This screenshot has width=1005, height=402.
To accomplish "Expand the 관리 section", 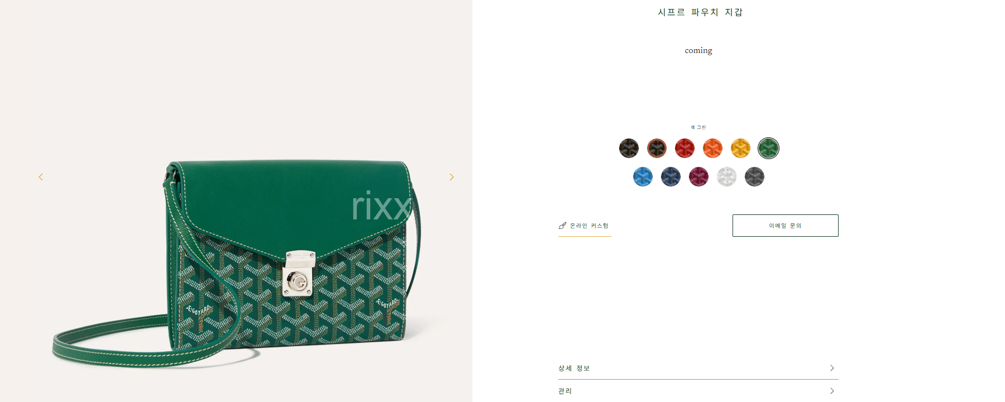I will [698, 391].
